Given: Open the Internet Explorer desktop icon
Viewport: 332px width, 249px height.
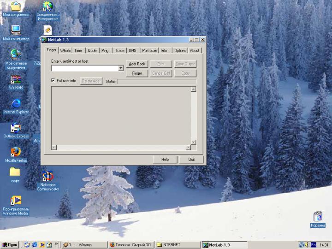Looking at the screenshot, I should point(16,103).
